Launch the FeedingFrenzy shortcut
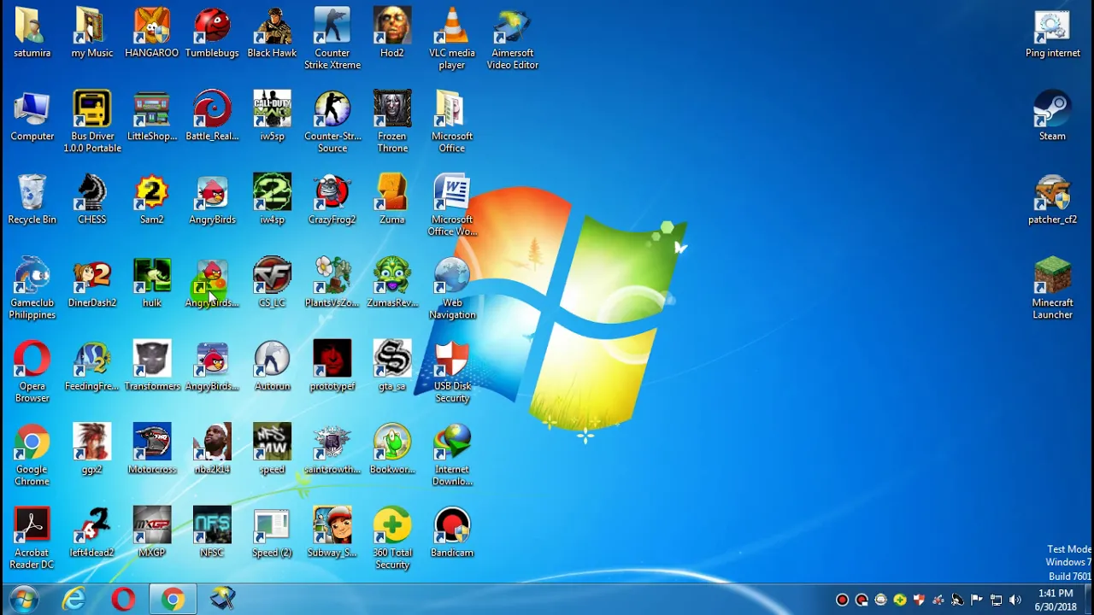Viewport: 1094px width, 615px height. [x=91, y=366]
